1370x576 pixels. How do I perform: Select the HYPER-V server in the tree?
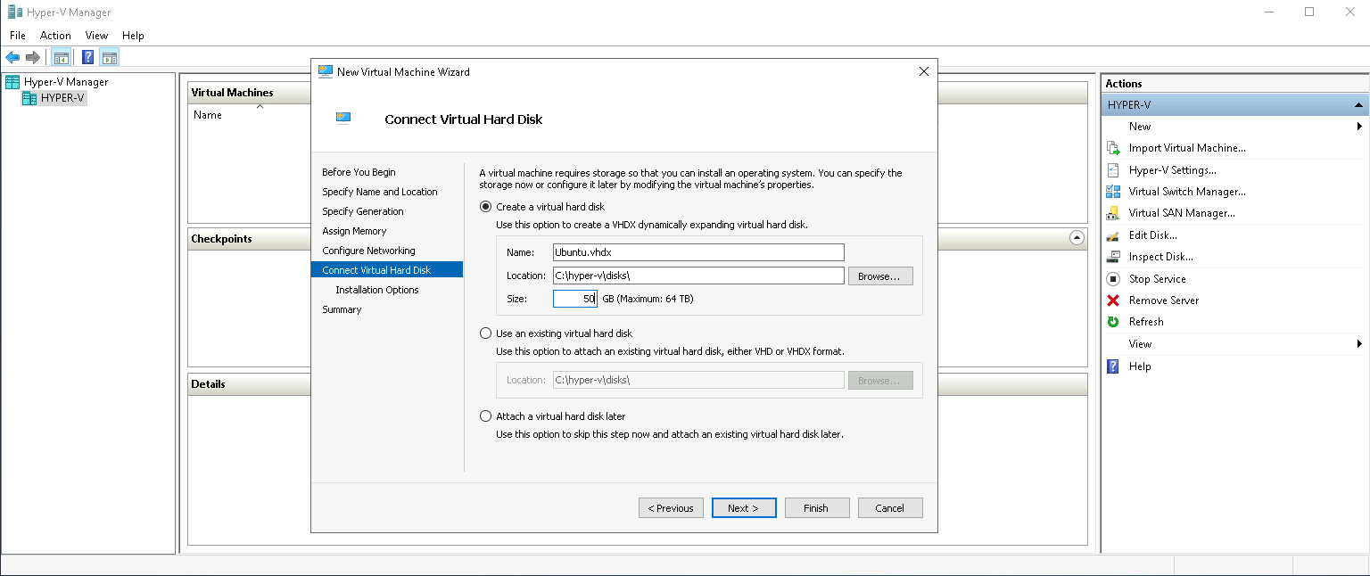point(62,98)
